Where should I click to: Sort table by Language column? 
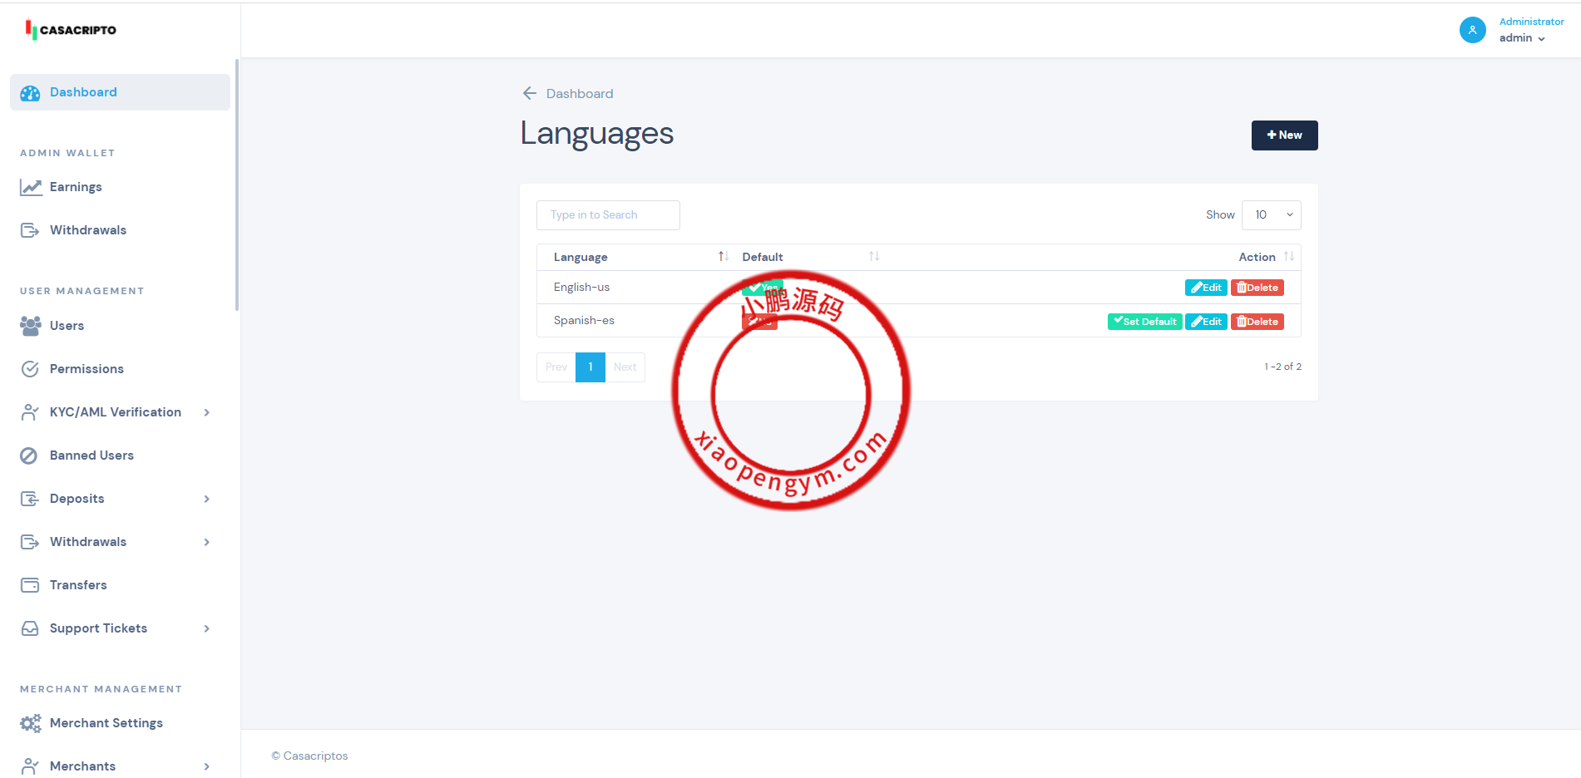(723, 257)
